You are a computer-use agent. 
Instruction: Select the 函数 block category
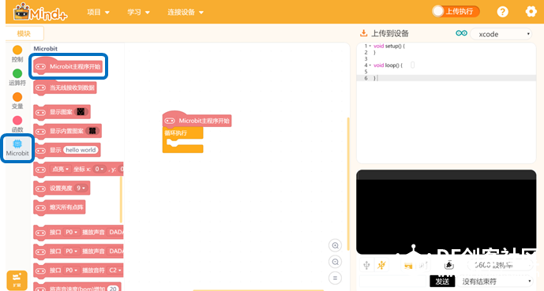[17, 125]
